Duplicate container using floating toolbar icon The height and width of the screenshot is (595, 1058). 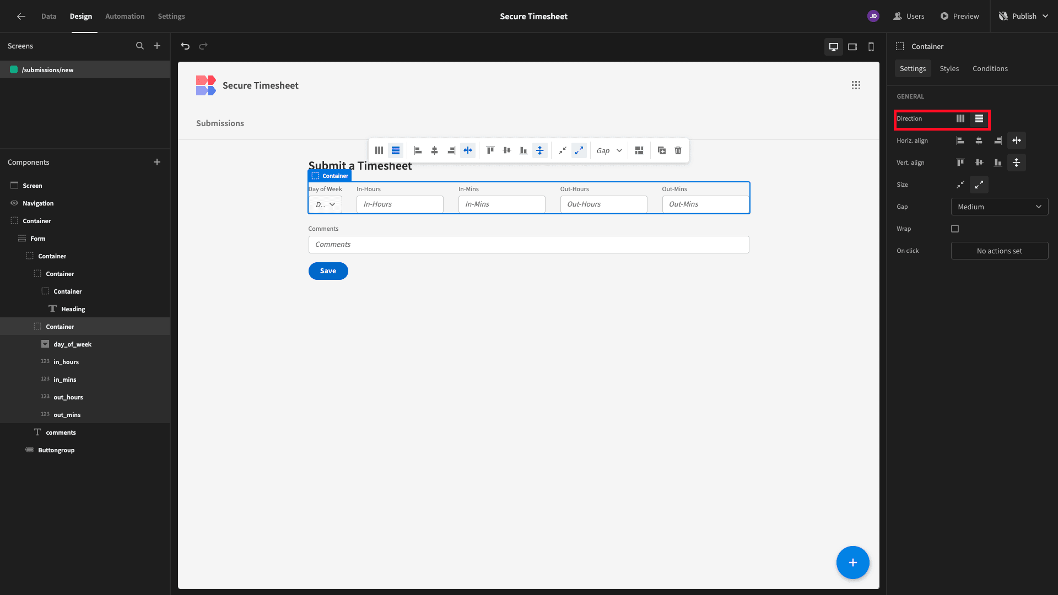(x=662, y=150)
